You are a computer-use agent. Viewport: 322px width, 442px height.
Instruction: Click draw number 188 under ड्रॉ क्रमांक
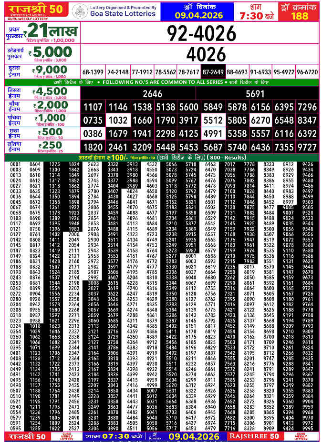tap(300, 16)
